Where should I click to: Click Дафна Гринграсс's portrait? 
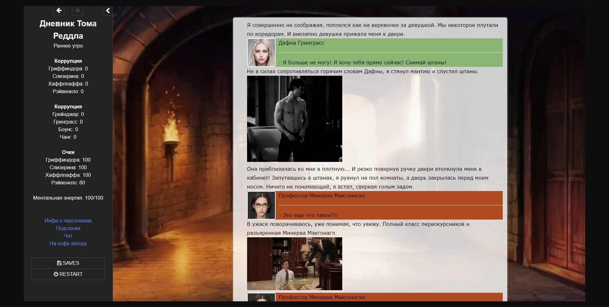click(261, 52)
